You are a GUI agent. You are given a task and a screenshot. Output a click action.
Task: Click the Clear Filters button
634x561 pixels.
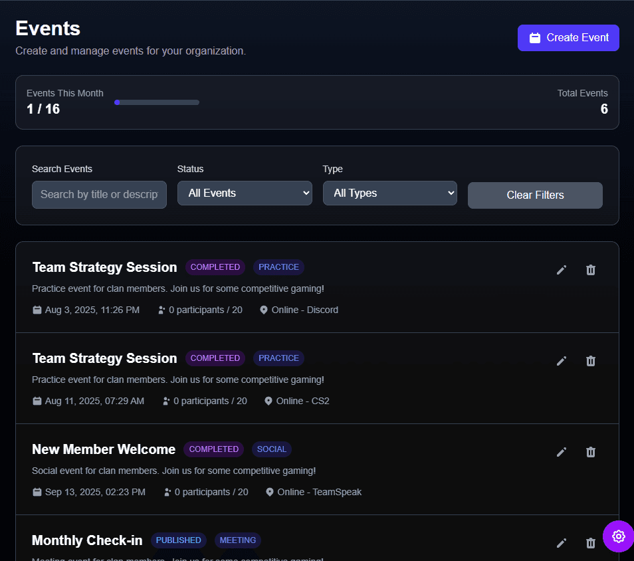[535, 195]
